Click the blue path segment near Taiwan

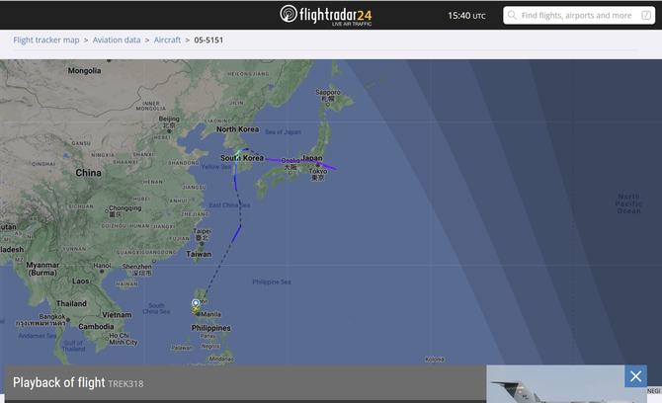[x=236, y=234]
